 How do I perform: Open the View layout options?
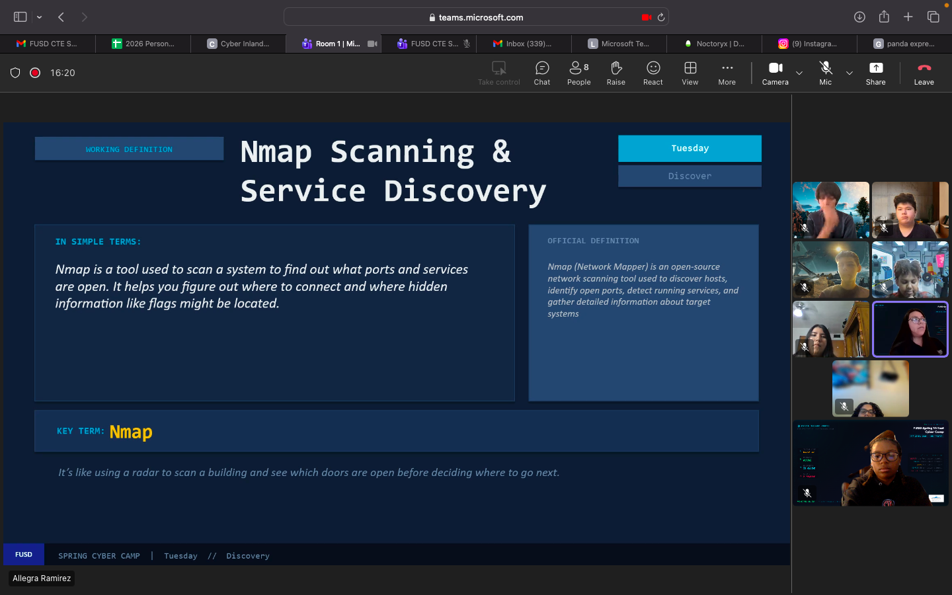(x=690, y=73)
